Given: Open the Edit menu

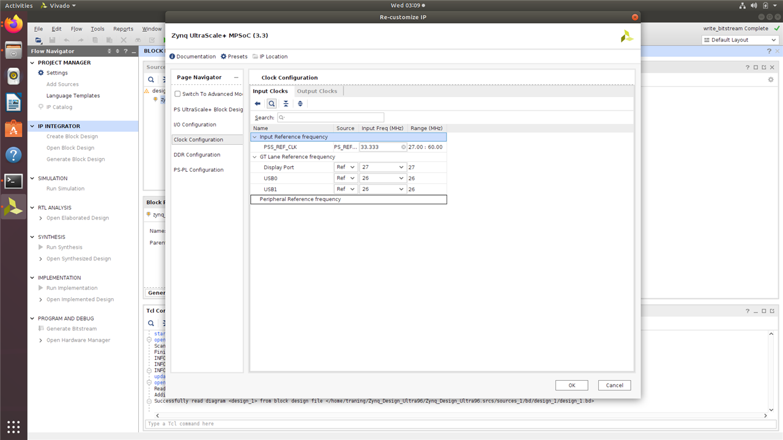Looking at the screenshot, I should [56, 29].
